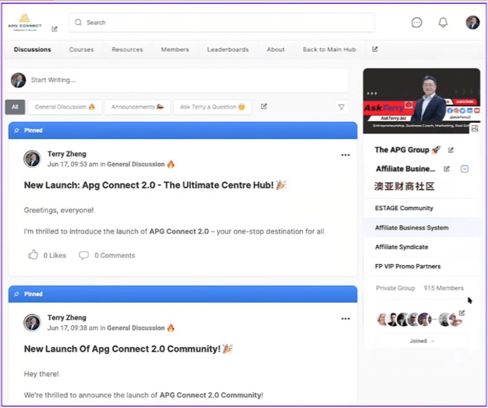Image resolution: width=488 pixels, height=408 pixels.
Task: Go to the Members tab
Action: [175, 49]
